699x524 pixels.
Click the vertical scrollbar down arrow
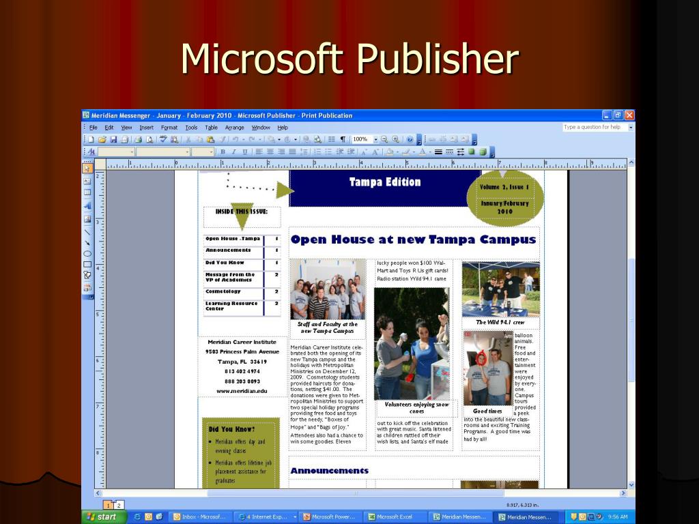(631, 485)
